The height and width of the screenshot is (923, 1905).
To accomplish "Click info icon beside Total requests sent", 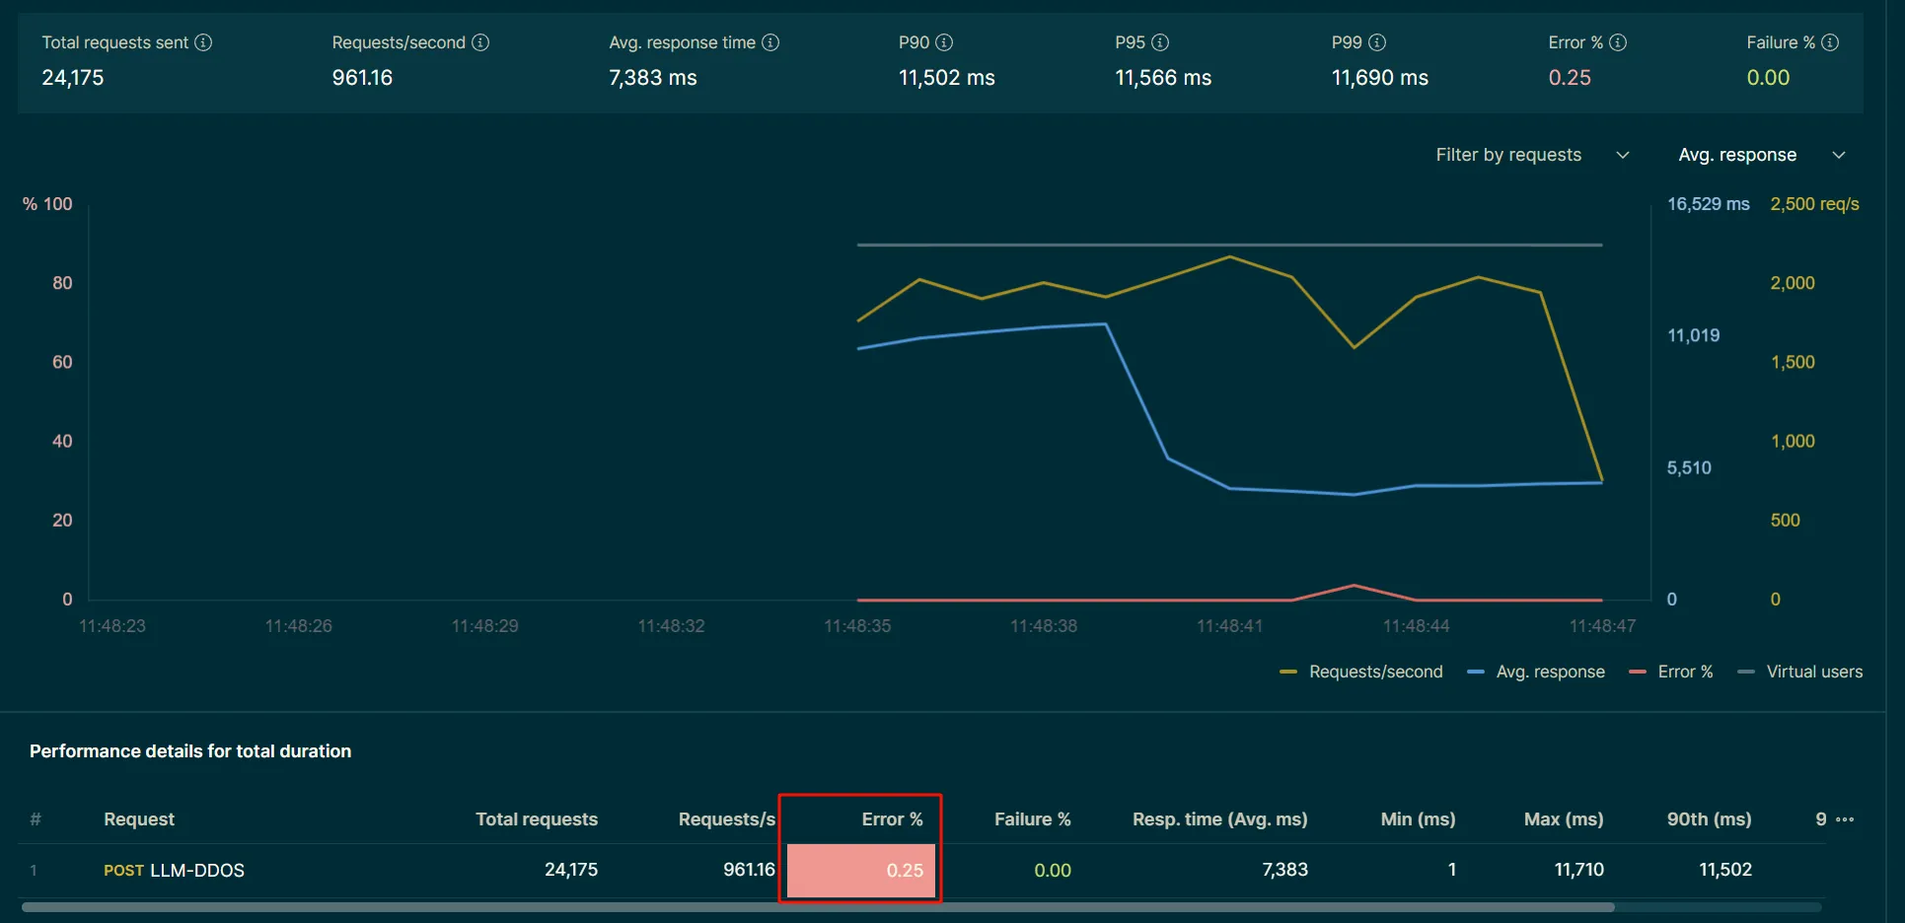I will [x=203, y=42].
